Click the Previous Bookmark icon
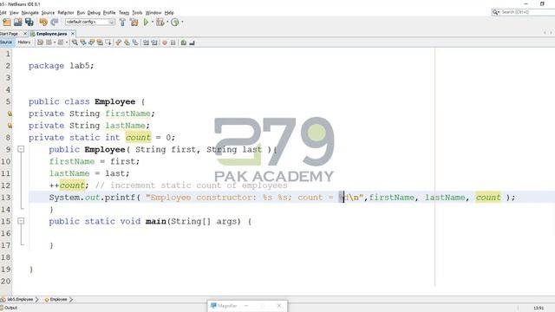 pos(119,42)
